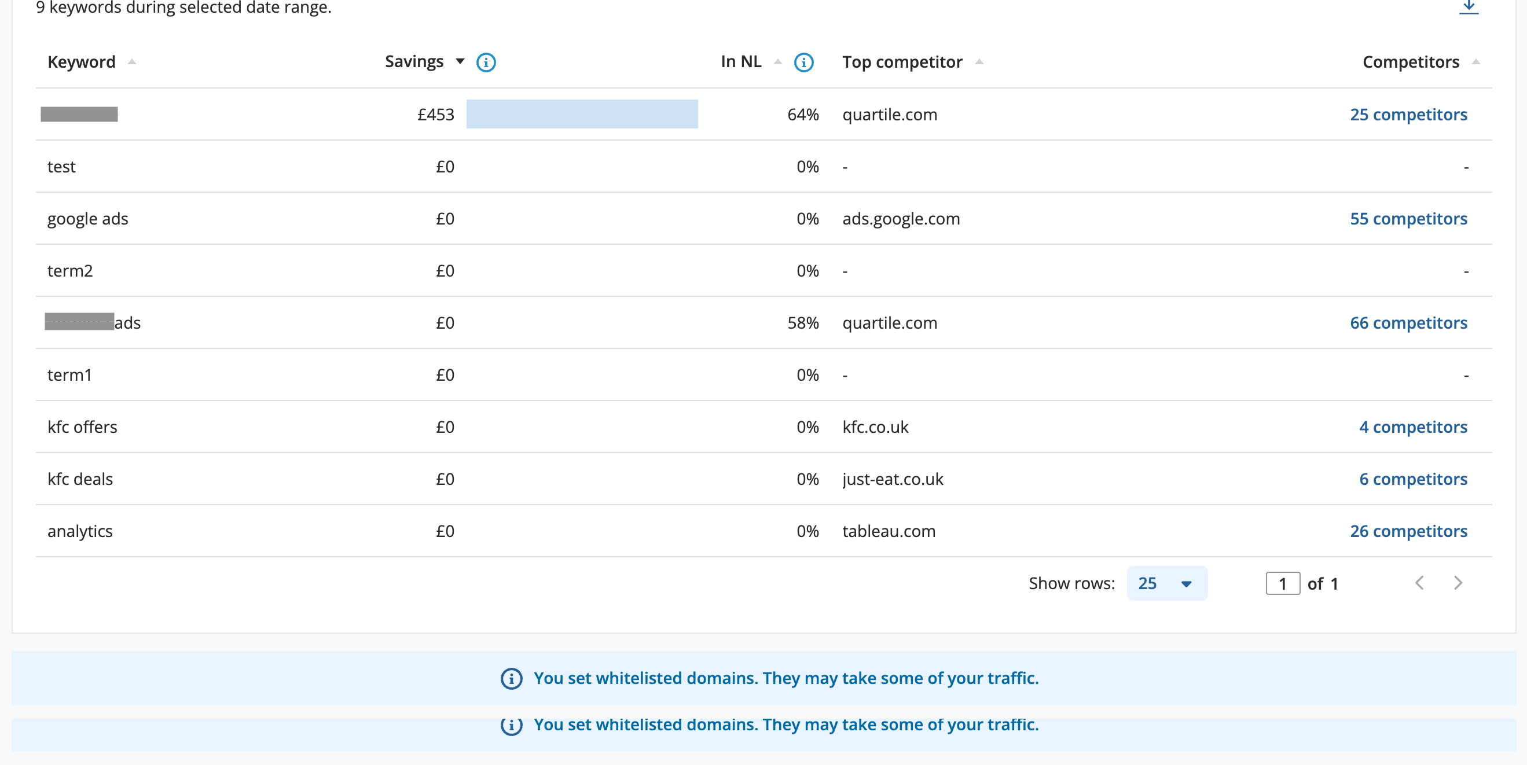Viewport: 1527px width, 765px height.
Task: Click the 'Show rows:' label
Action: pos(1072,584)
